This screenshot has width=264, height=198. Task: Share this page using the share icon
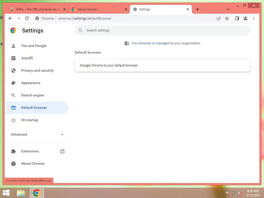pyautogui.click(x=219, y=18)
